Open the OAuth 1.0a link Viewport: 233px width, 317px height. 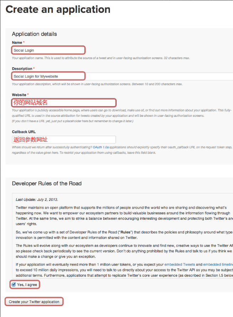101,147
